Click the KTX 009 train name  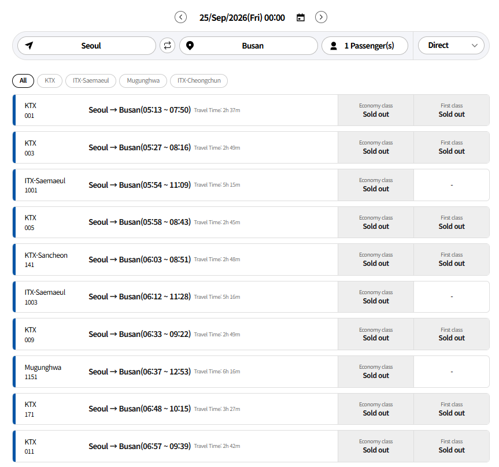click(x=31, y=335)
